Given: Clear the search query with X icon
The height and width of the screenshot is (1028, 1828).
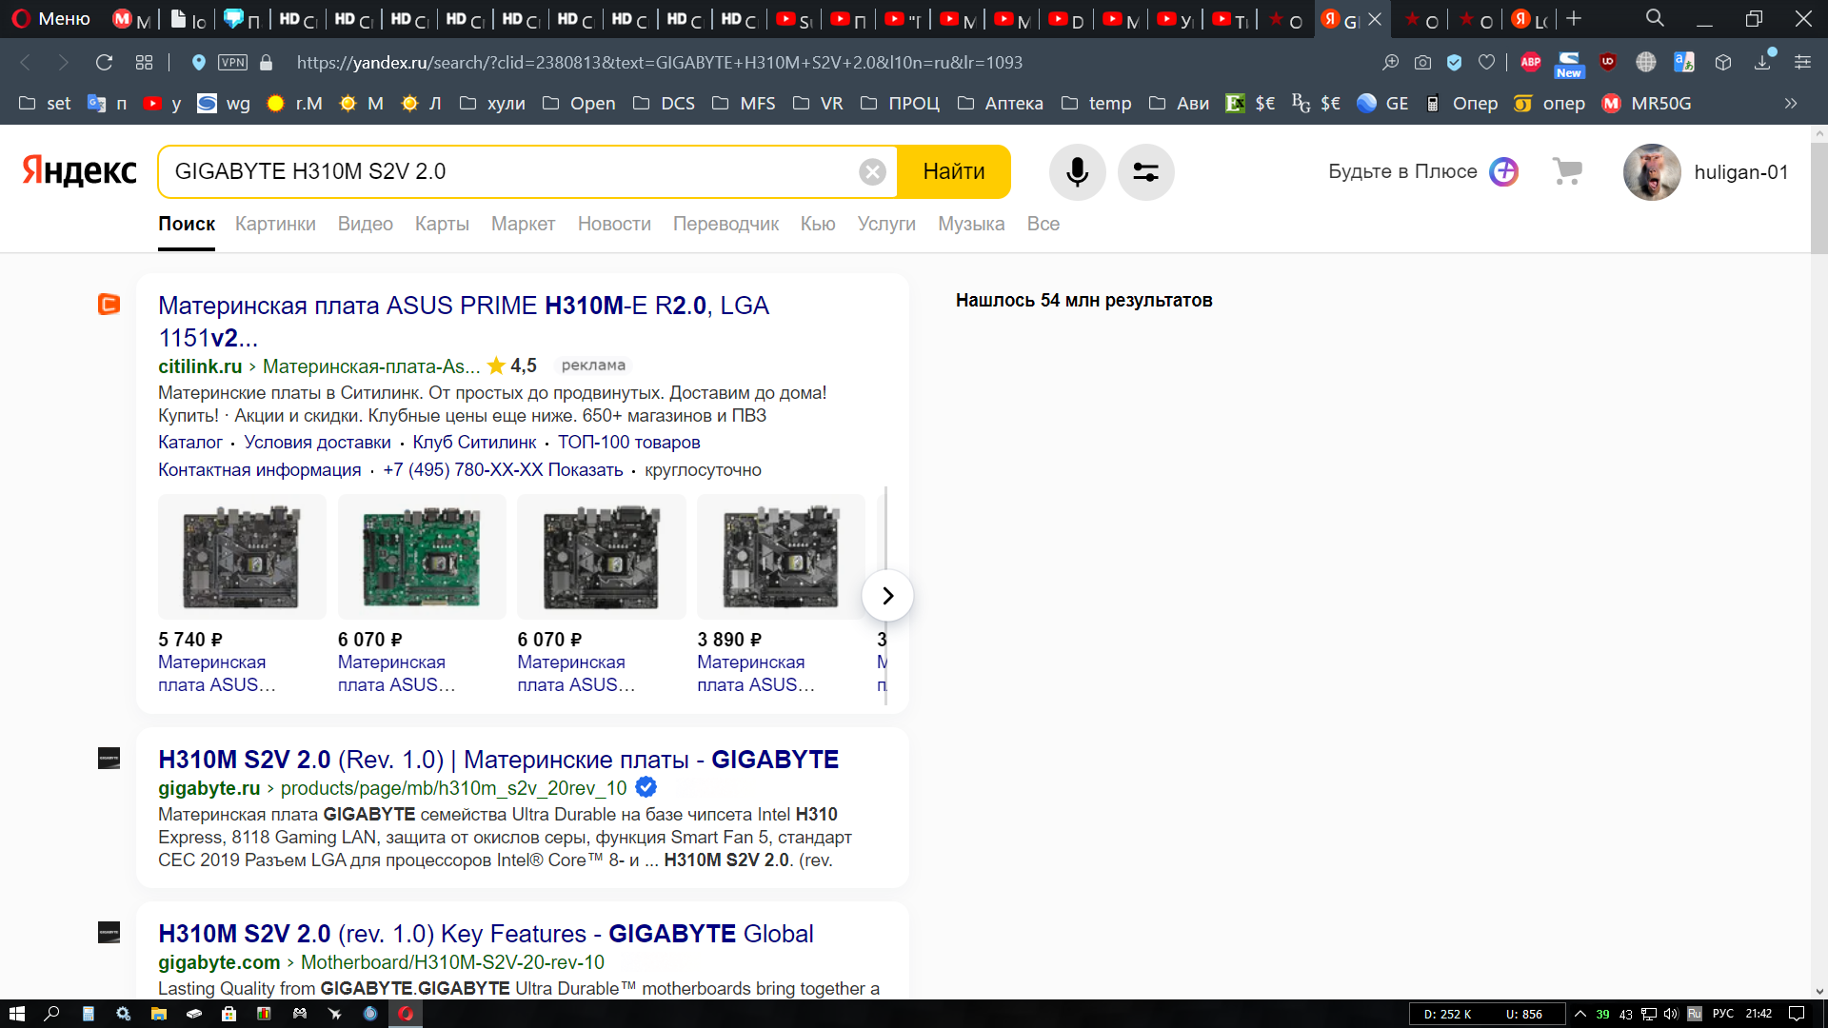Looking at the screenshot, I should pos(872,172).
